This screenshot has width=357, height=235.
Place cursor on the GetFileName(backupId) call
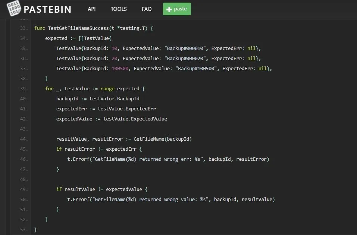163,139
